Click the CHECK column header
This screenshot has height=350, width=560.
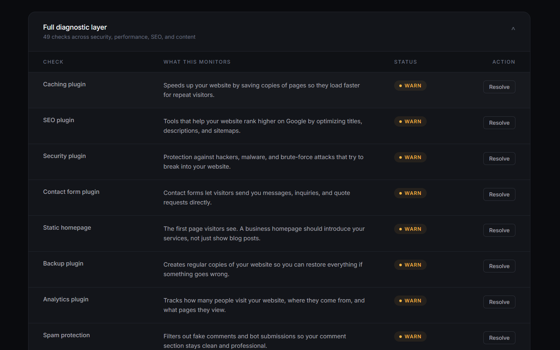[x=53, y=62]
